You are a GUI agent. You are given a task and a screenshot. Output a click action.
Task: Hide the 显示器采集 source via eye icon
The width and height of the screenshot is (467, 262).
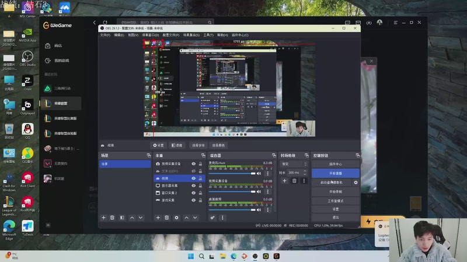click(194, 186)
